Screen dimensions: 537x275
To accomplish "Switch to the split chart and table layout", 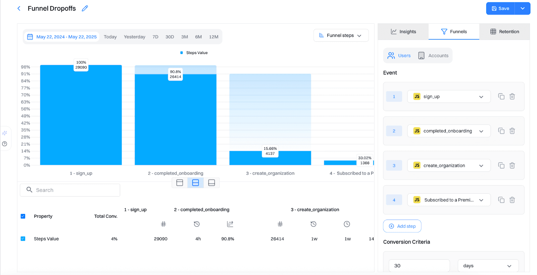I will (x=195, y=183).
